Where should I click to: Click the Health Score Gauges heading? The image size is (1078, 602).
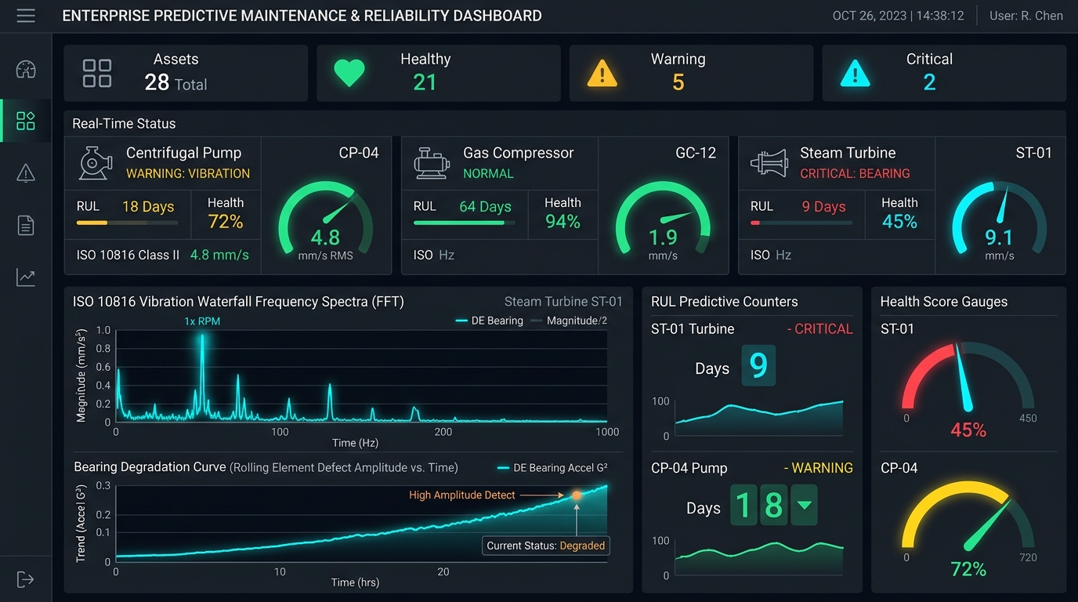943,302
